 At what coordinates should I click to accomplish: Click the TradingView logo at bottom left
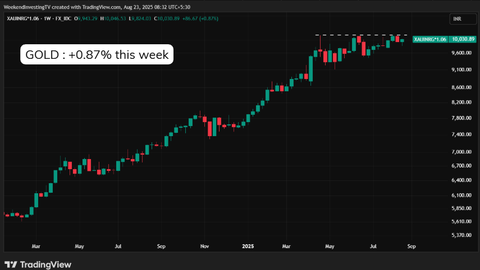click(x=38, y=264)
